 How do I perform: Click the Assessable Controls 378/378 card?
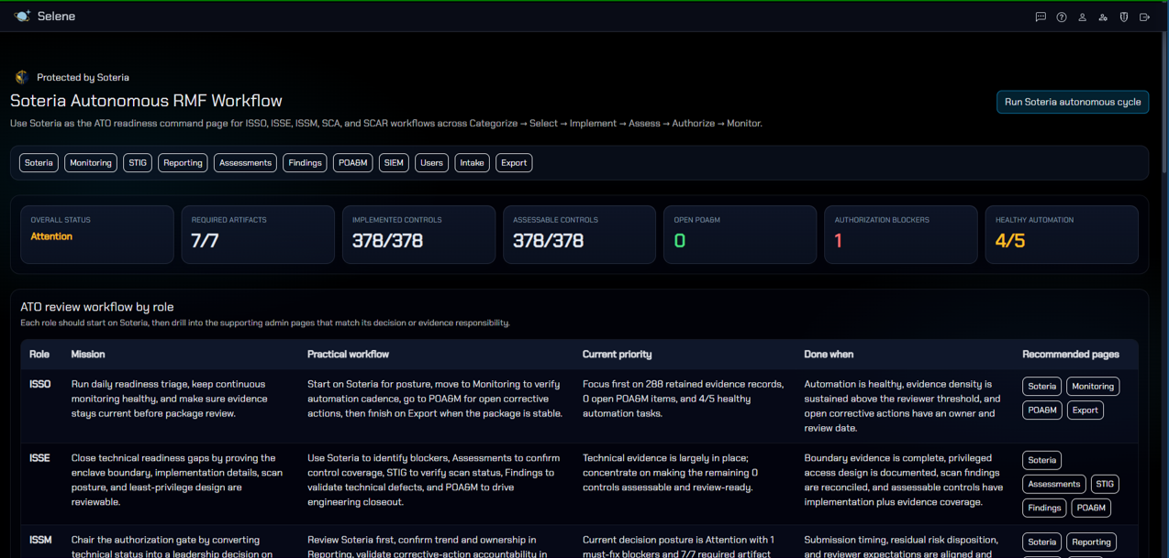tap(579, 235)
